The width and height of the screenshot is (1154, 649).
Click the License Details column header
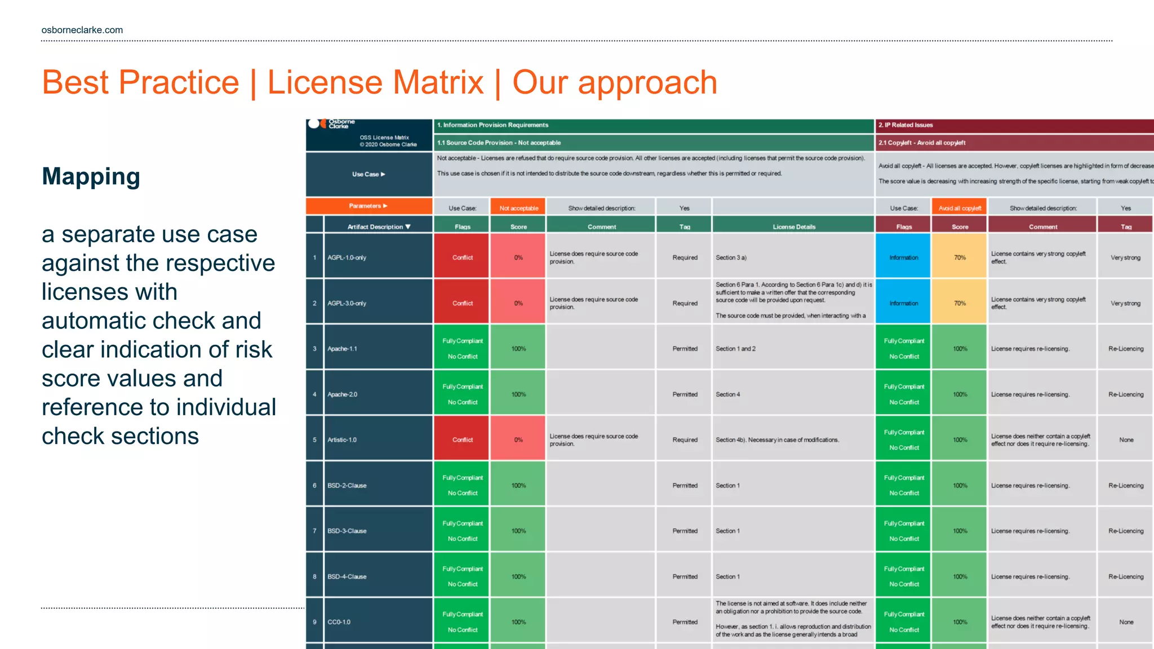pos(793,226)
